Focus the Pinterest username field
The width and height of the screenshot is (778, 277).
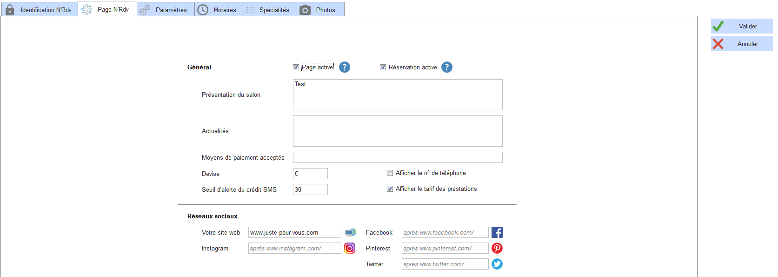[x=445, y=248]
